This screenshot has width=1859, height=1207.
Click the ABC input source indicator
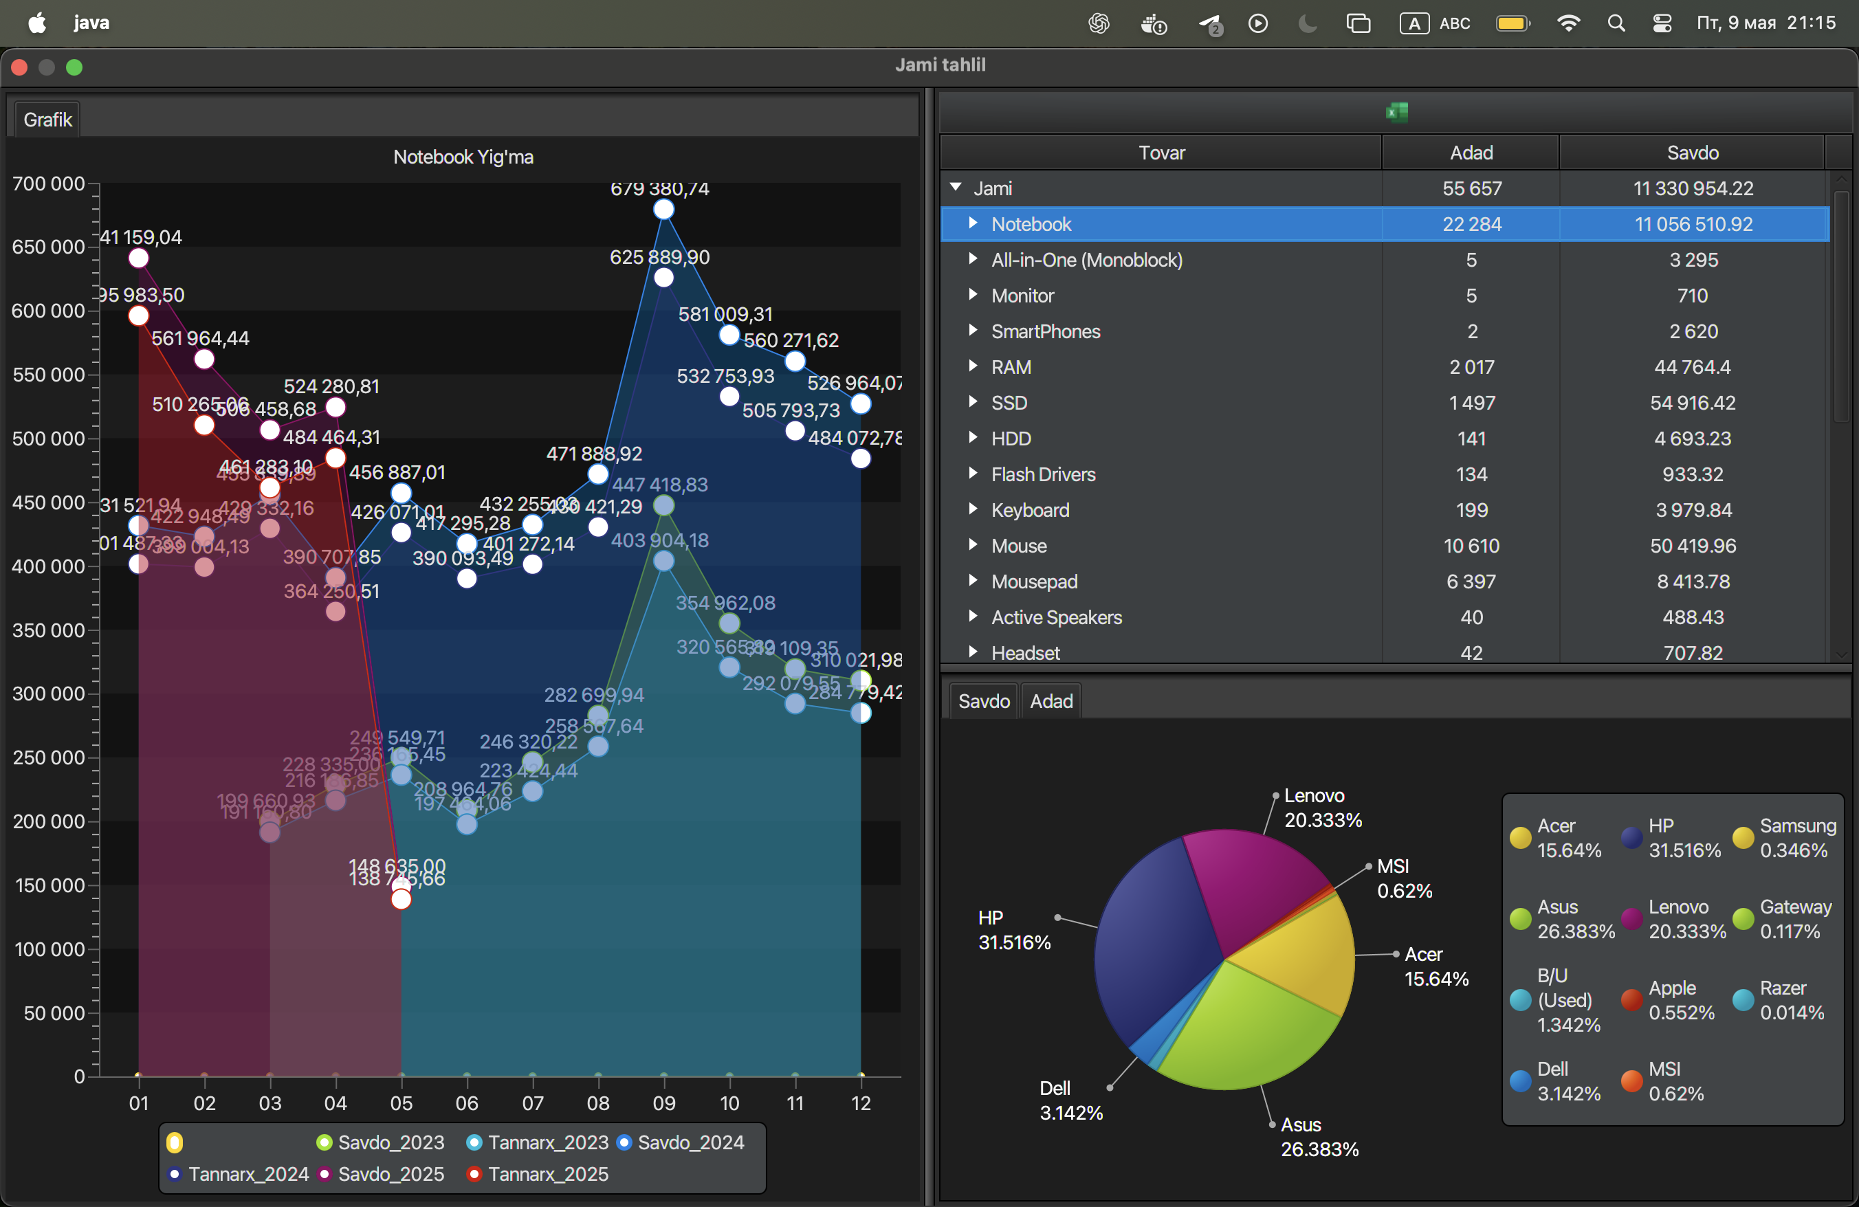pos(1435,23)
